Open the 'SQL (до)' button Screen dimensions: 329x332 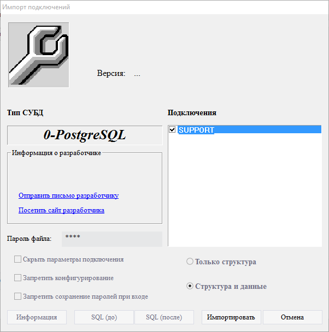[x=104, y=317]
